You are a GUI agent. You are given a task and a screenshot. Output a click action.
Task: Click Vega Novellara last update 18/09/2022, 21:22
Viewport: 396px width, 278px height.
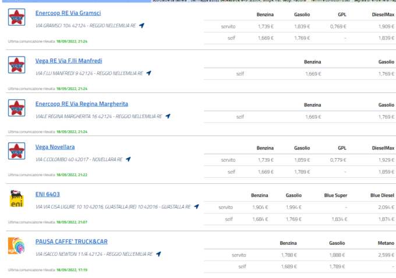click(72, 175)
